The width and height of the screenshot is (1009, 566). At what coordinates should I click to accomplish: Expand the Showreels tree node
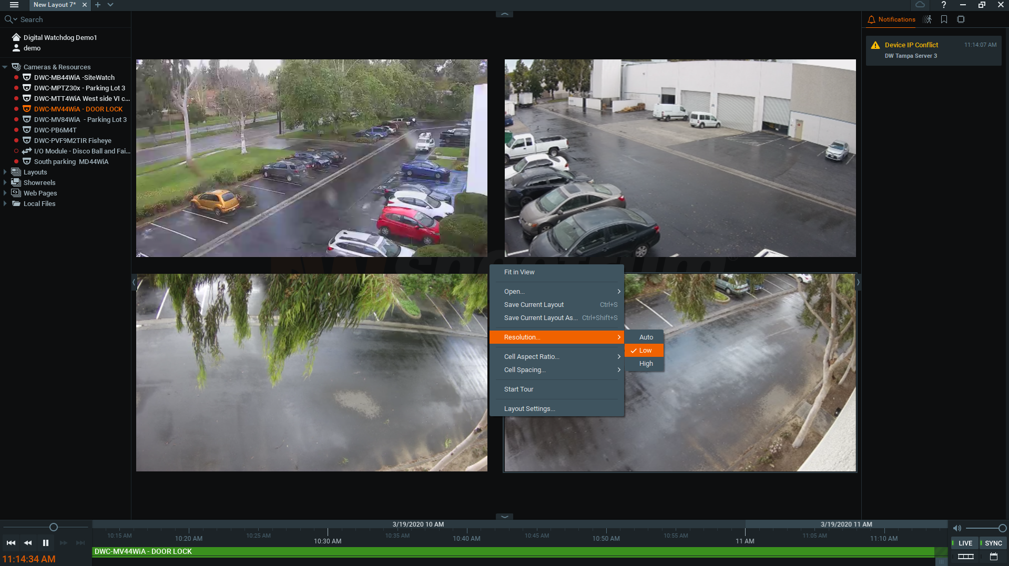coord(5,183)
